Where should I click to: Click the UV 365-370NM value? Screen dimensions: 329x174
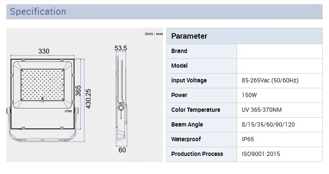pyautogui.click(x=262, y=110)
